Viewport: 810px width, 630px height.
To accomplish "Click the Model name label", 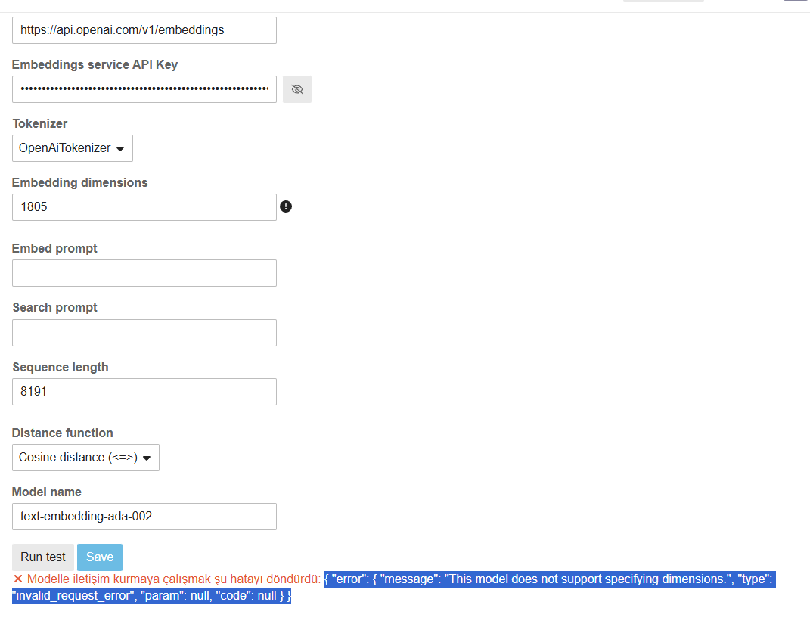I will tap(46, 492).
